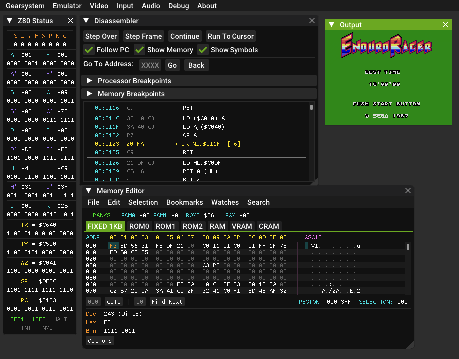Open the About menu
Viewport: 459px width, 359px height.
(x=207, y=6)
